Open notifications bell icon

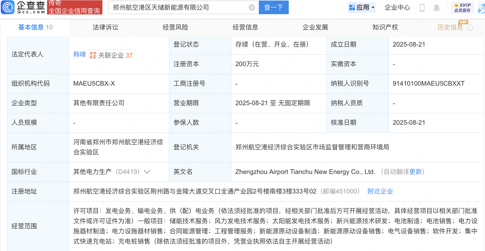click(x=437, y=7)
